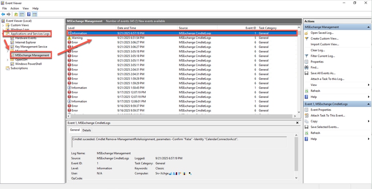Collapse the Event 1, MSExchange CmdletLogs actions section
The image size is (372, 189).
(369, 104)
